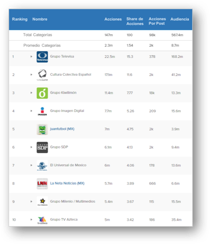Screen dimensions: 210x244
Task: Expand the Grupo TV Azteca row
Action: pos(31,219)
